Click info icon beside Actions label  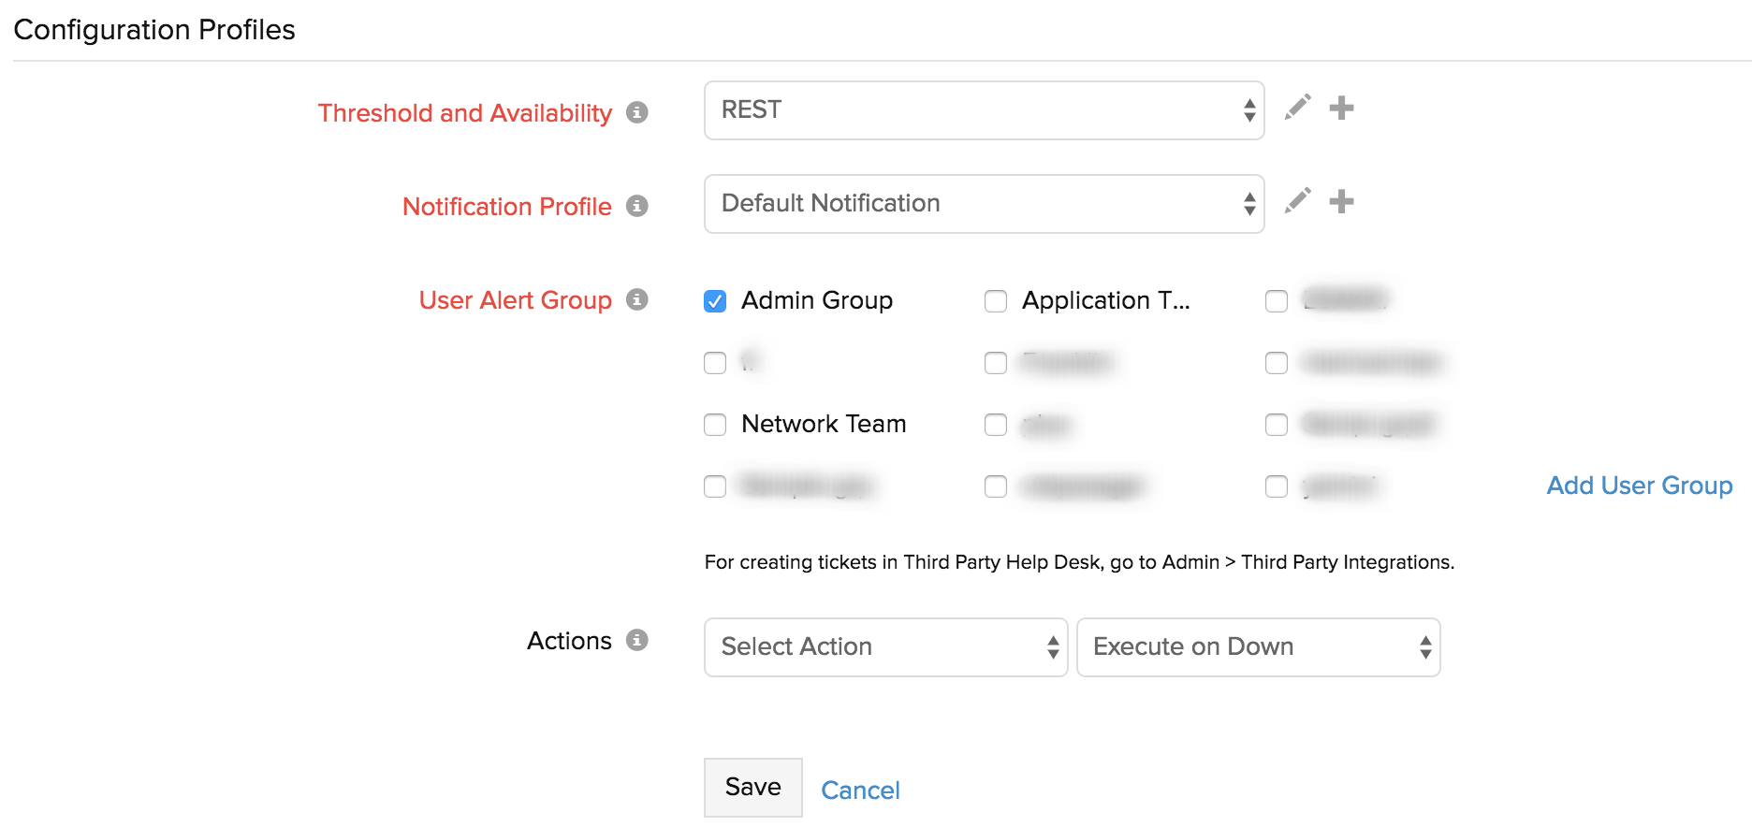click(x=637, y=640)
